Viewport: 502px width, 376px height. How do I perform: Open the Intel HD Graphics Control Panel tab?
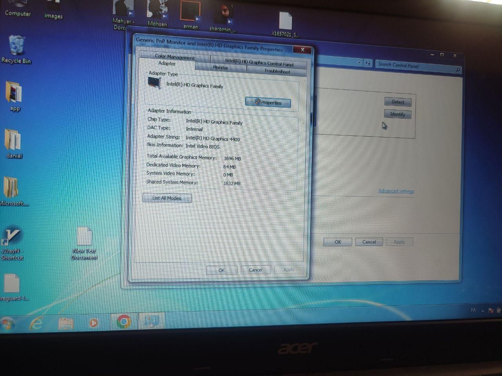[259, 62]
